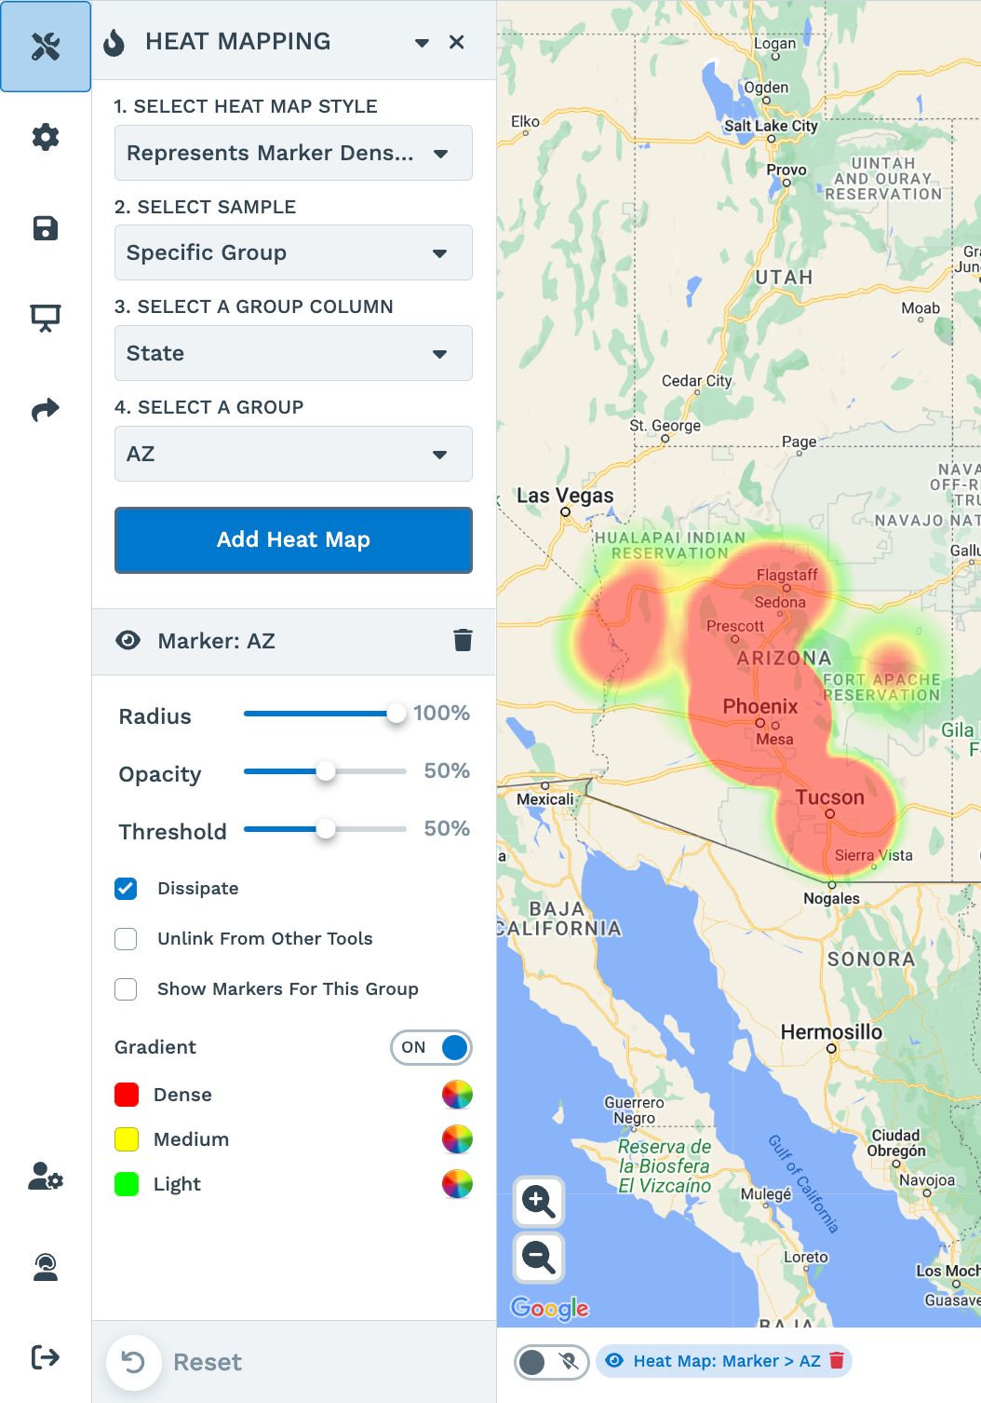The width and height of the screenshot is (981, 1403).
Task: Delete Marker: AZ heat map with trash icon
Action: coord(463,640)
